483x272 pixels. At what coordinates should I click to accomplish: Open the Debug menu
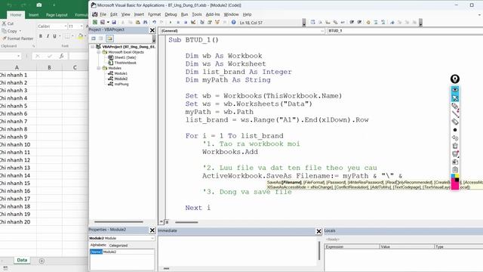(171, 14)
